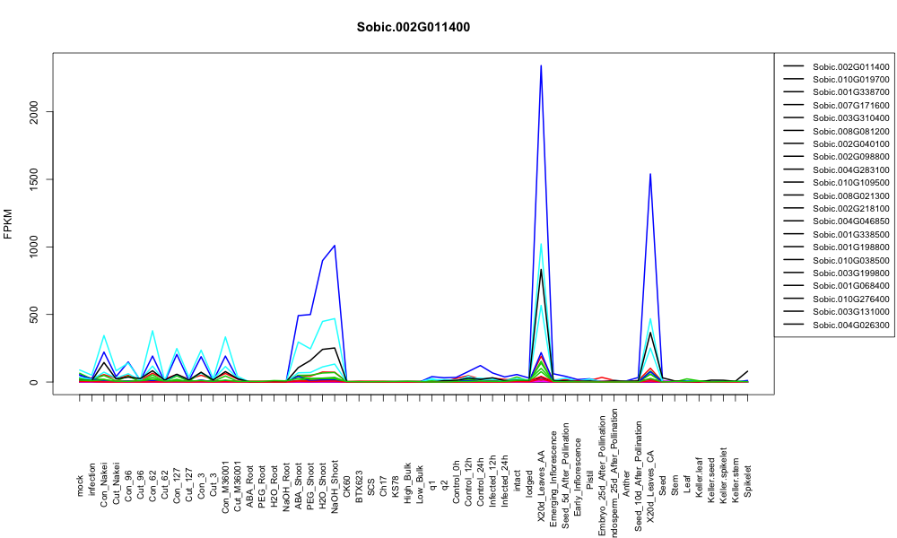Click the 1000 y-axis tick label
This screenshot has width=897, height=538.
tap(34, 247)
